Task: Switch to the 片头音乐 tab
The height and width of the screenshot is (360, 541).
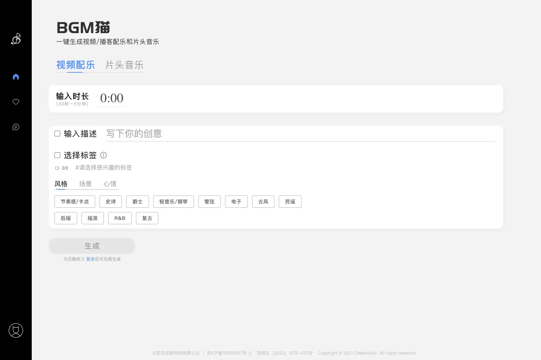Action: pyautogui.click(x=124, y=65)
